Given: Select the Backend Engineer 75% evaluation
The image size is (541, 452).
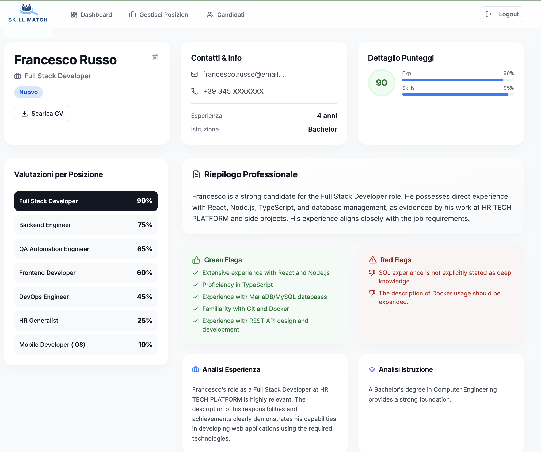Looking at the screenshot, I should 86,225.
